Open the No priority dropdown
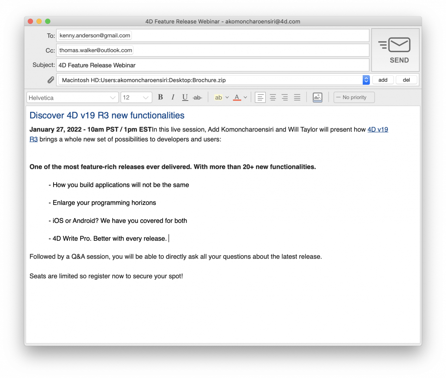 (x=354, y=97)
